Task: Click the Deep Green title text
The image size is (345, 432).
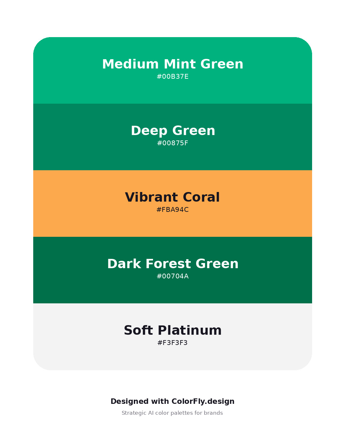Action: (173, 131)
